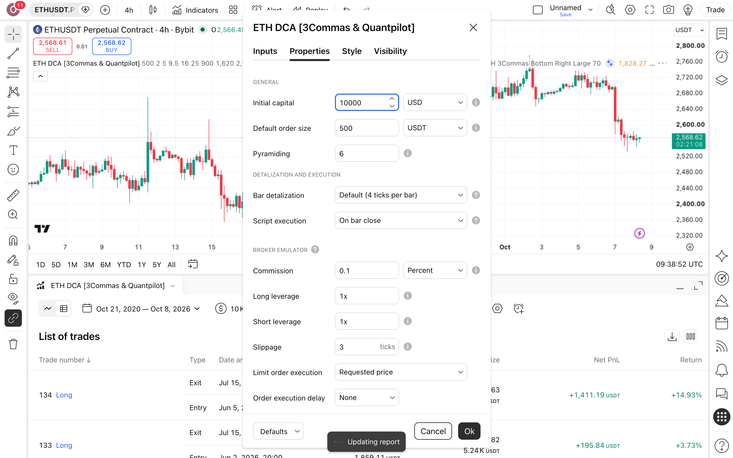The image size is (733, 458).
Task: Switch to list of trades table view
Action: pyautogui.click(x=63, y=309)
